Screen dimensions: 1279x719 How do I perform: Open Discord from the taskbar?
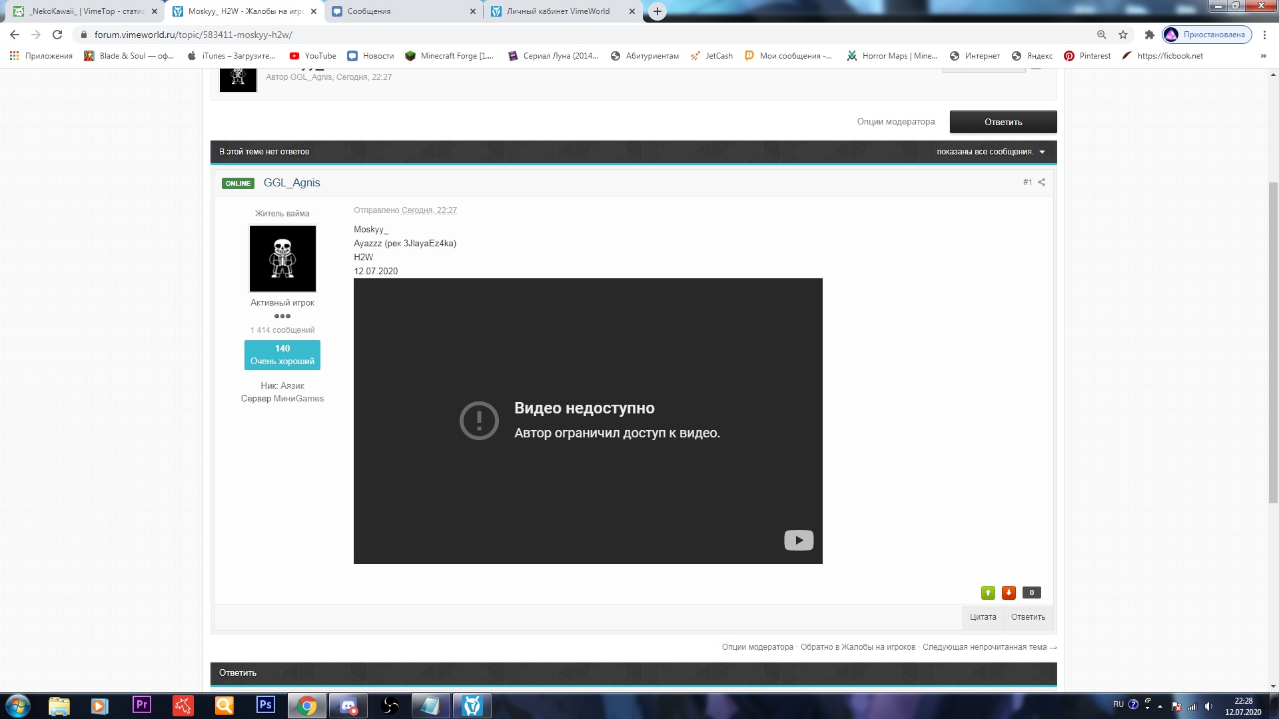point(348,706)
